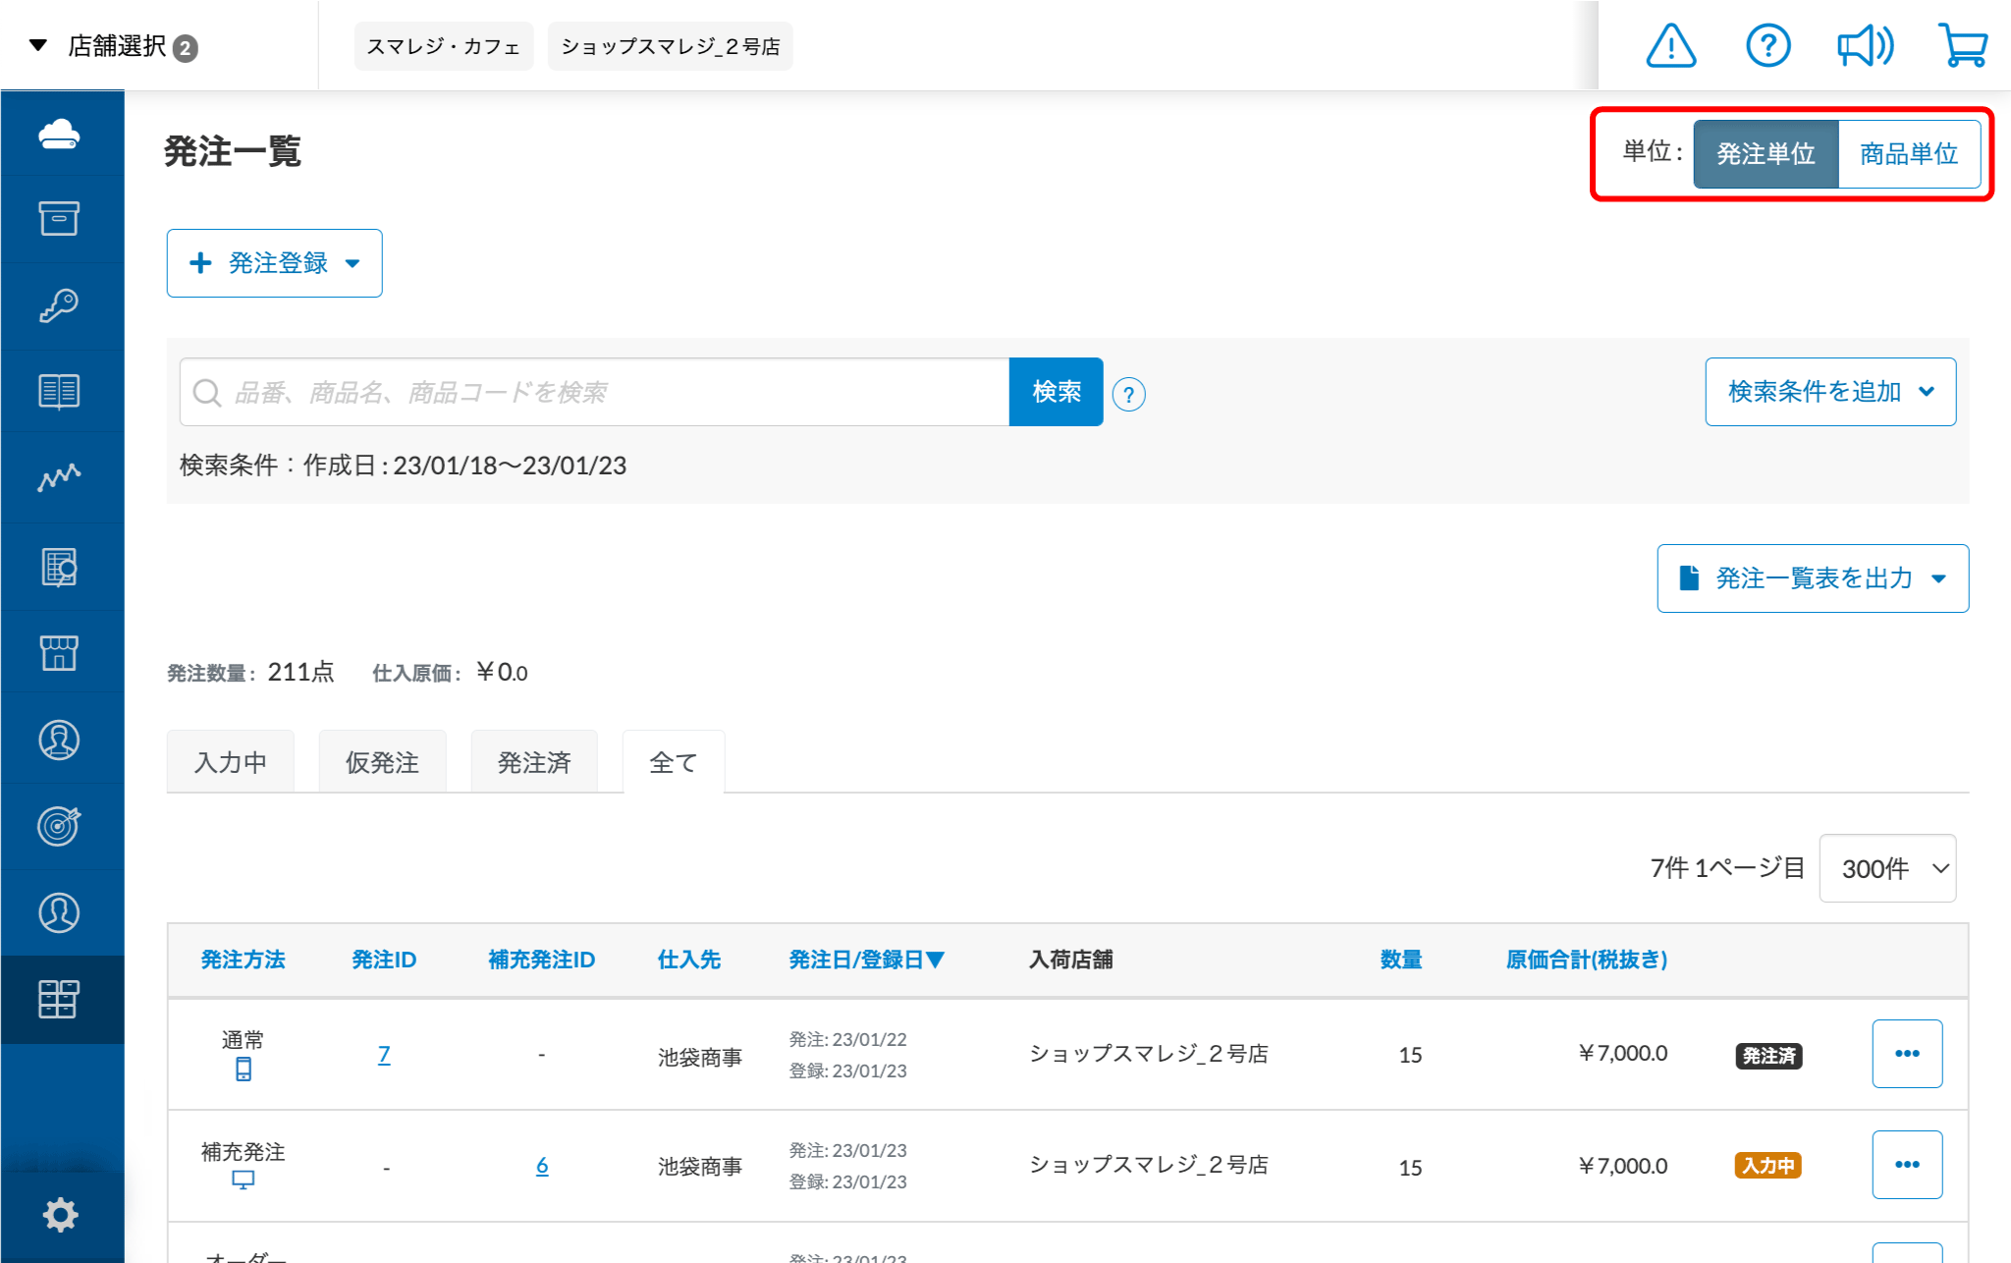The height and width of the screenshot is (1263, 2011).
Task: Click the key icon in the sidebar
Action: tap(60, 305)
